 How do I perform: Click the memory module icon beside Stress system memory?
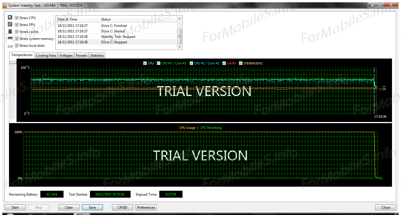point(10,38)
